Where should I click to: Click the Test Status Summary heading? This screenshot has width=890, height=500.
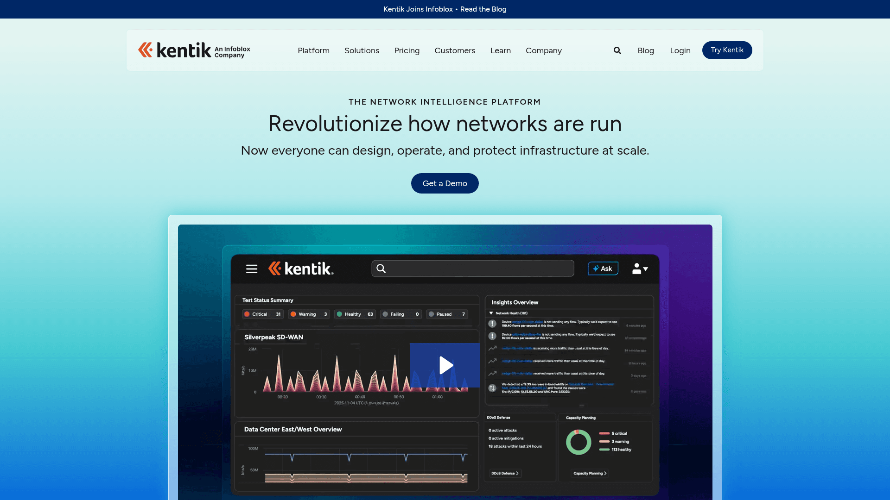(x=267, y=300)
